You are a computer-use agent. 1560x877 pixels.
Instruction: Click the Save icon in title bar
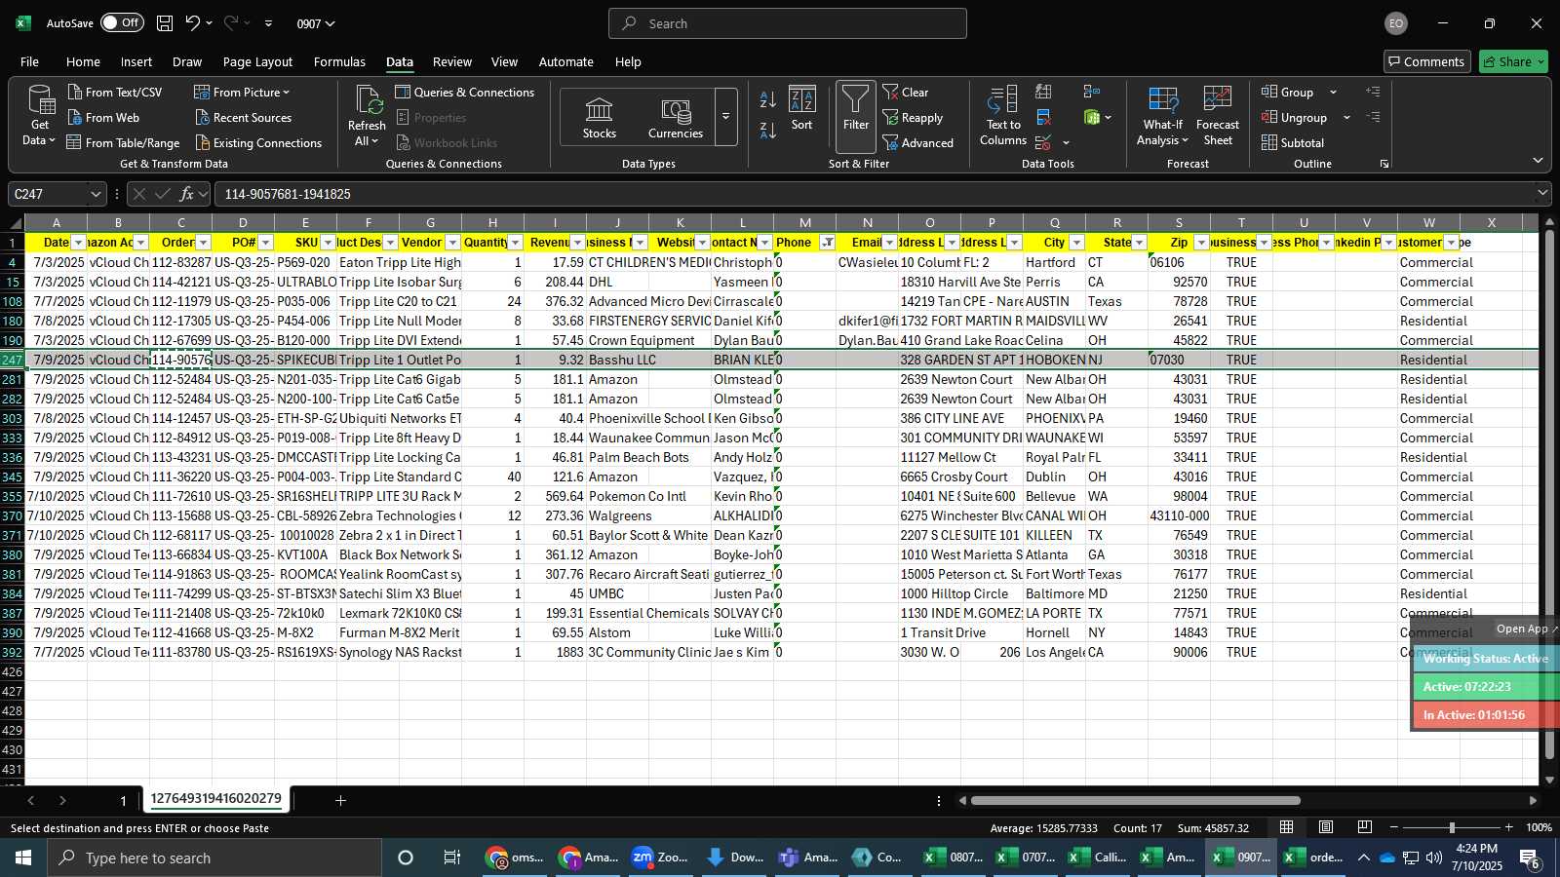pyautogui.click(x=165, y=23)
